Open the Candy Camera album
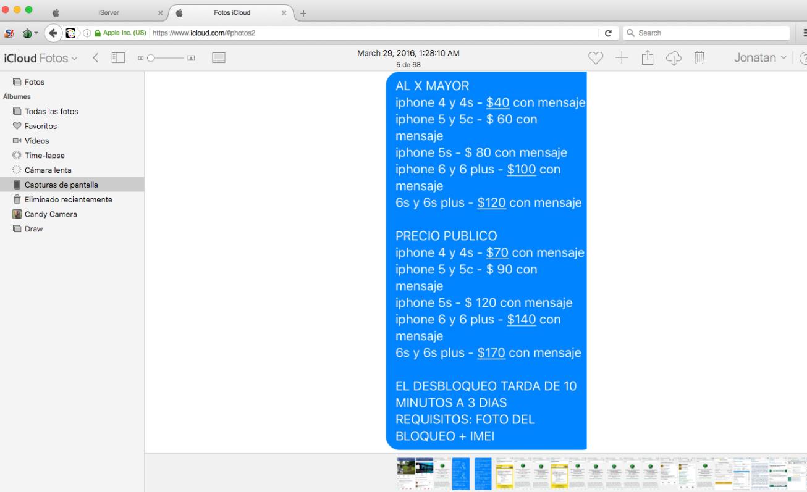The image size is (807, 492). pyautogui.click(x=51, y=214)
